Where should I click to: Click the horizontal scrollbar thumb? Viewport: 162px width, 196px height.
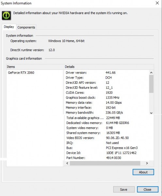click(x=105, y=163)
